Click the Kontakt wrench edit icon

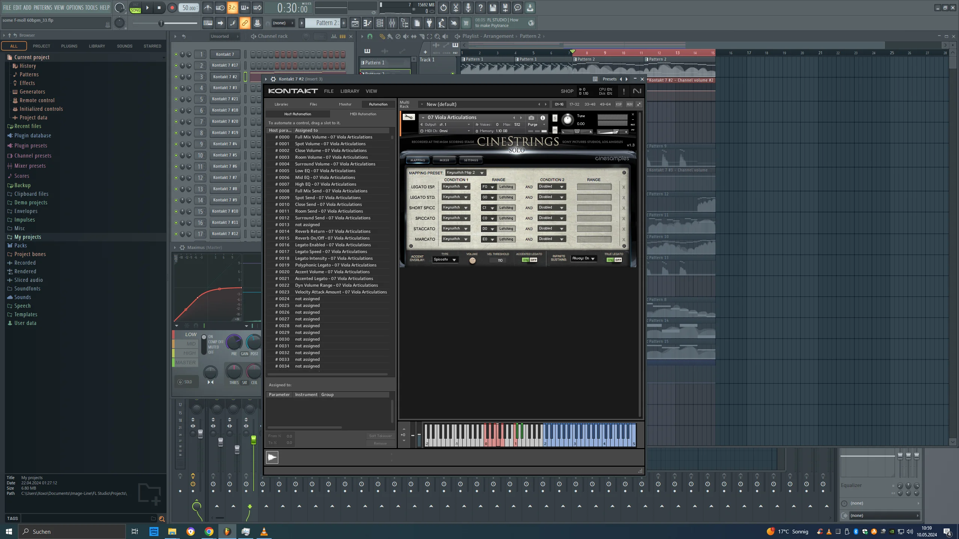(409, 117)
